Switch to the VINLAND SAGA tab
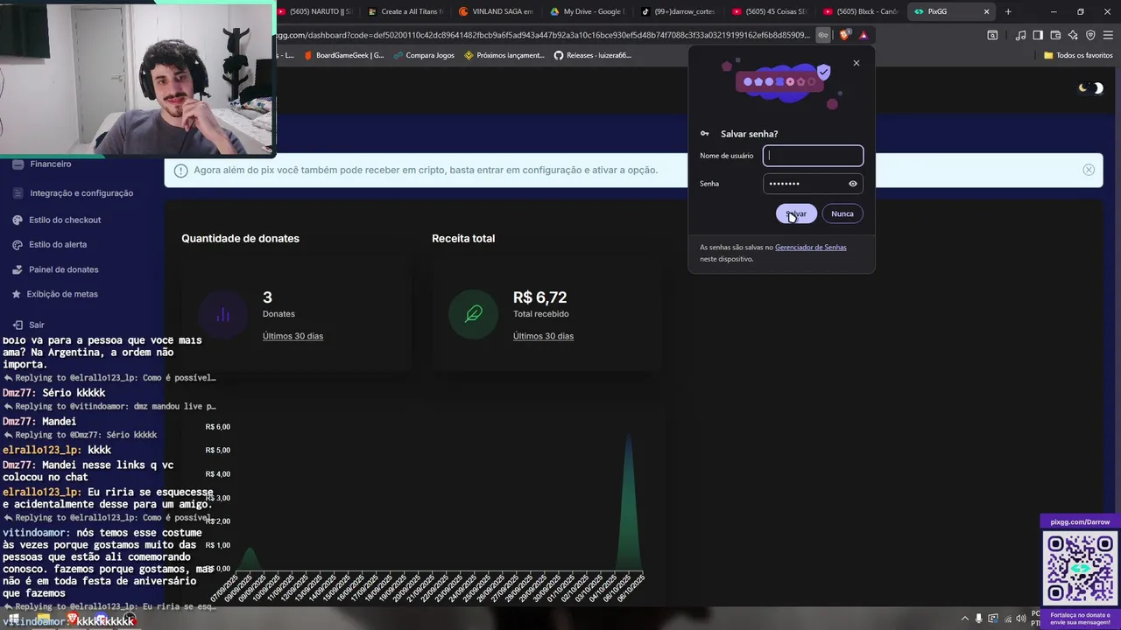The width and height of the screenshot is (1121, 630). (497, 12)
